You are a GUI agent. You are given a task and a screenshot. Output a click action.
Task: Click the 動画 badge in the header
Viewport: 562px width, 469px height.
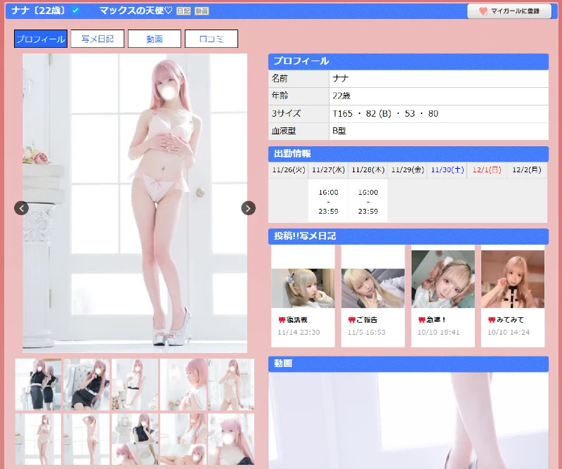click(x=202, y=11)
